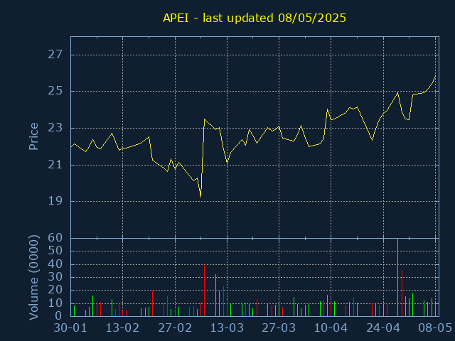Click the price axis value 27
The height and width of the screenshot is (341, 455).
(55, 55)
